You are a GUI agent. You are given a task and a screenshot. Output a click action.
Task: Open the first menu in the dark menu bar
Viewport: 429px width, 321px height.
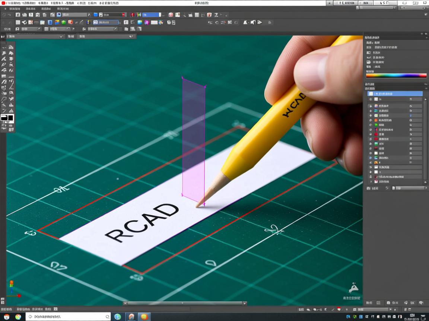[x=15, y=9]
